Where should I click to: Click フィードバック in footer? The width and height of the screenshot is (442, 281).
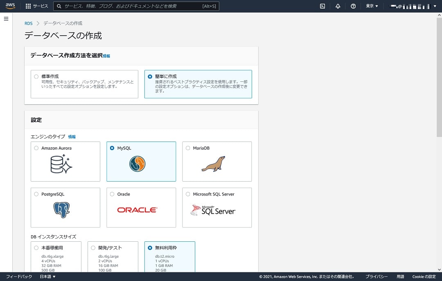(19, 277)
